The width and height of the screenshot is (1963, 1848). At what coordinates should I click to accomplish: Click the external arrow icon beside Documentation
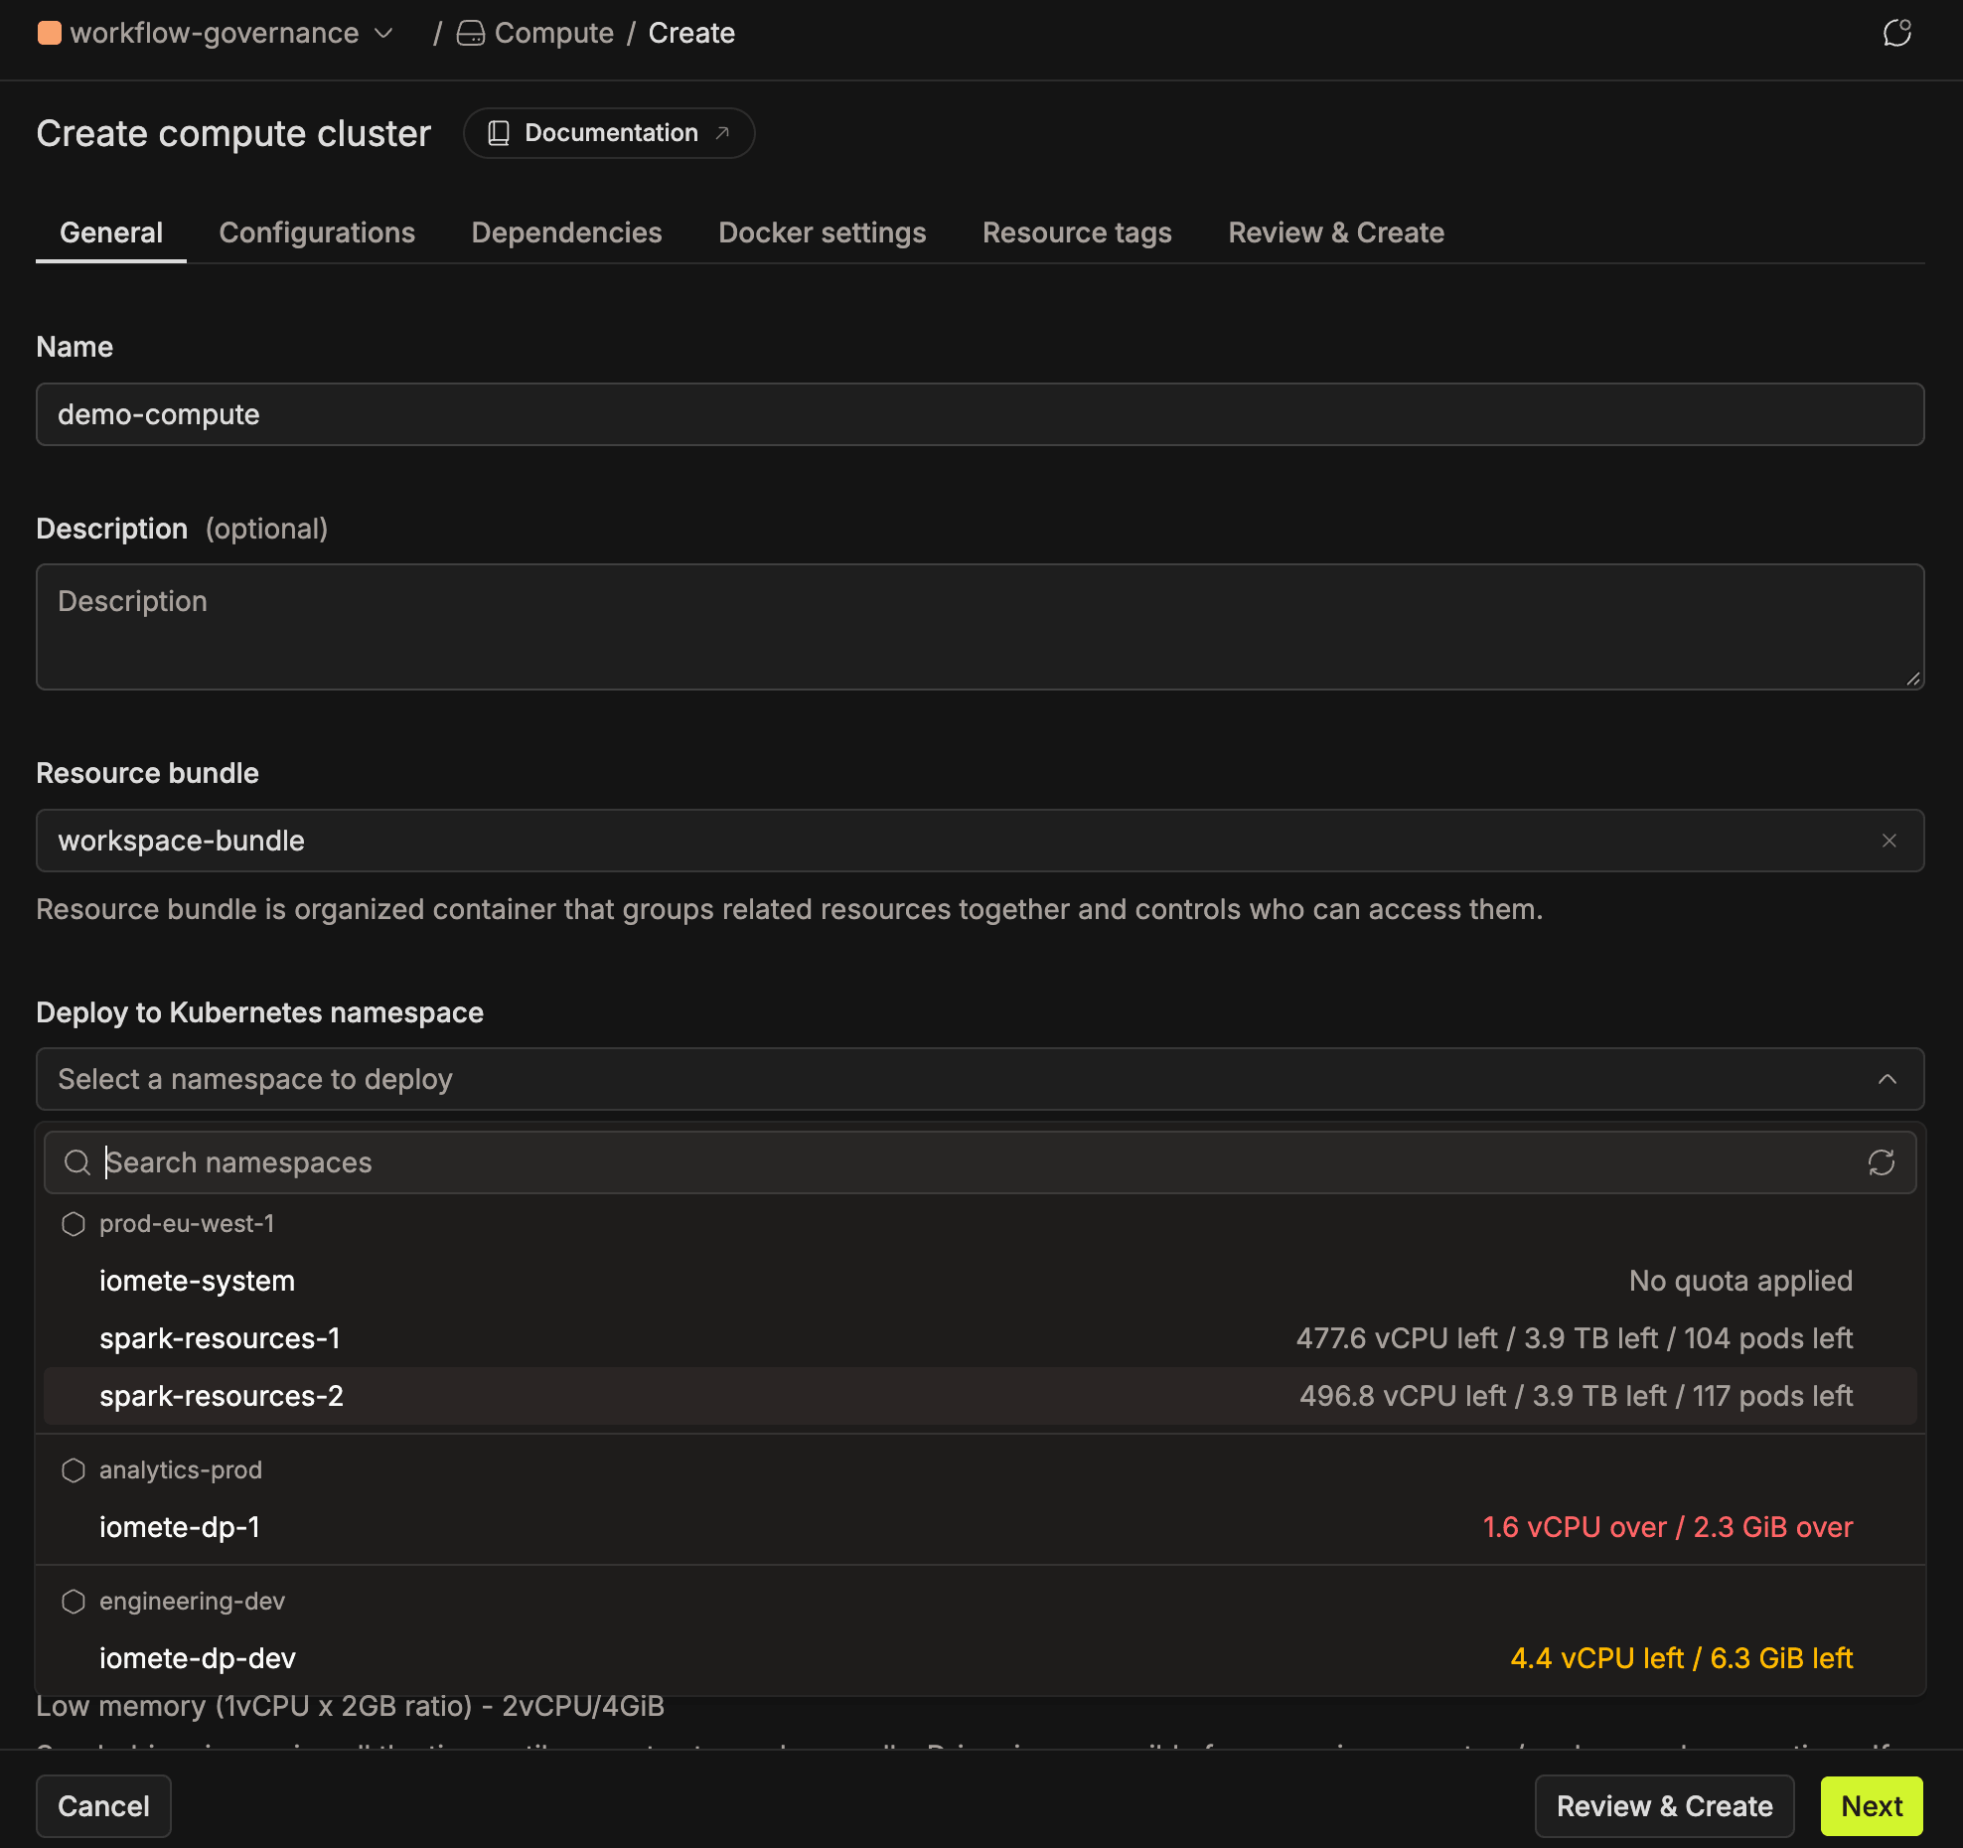(x=722, y=133)
